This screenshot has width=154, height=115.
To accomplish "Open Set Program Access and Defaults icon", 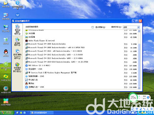I will tap(17, 68).
